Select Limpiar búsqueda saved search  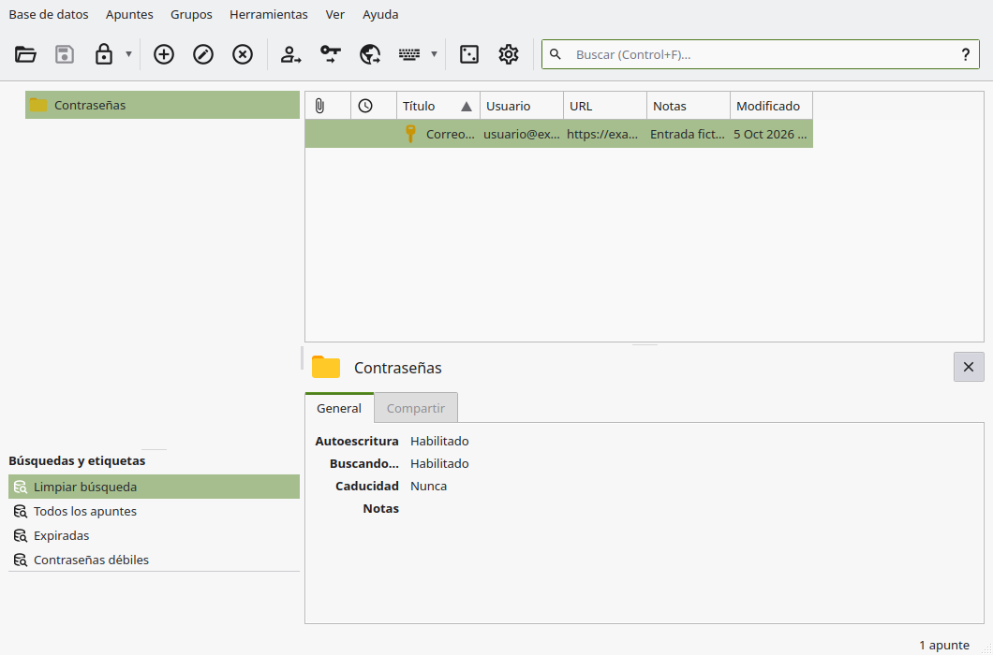click(154, 487)
